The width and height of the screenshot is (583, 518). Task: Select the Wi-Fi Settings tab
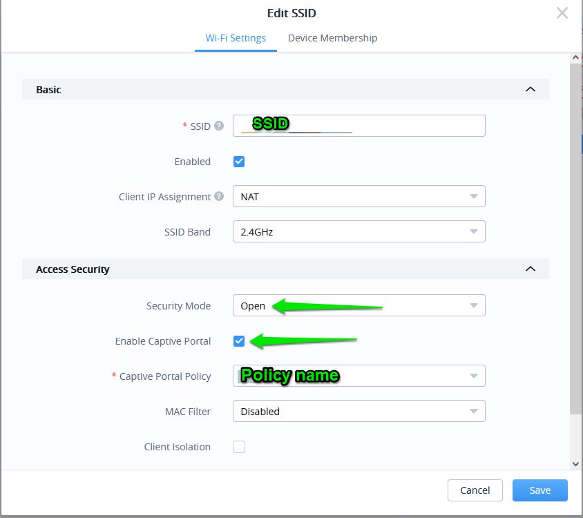coord(236,38)
